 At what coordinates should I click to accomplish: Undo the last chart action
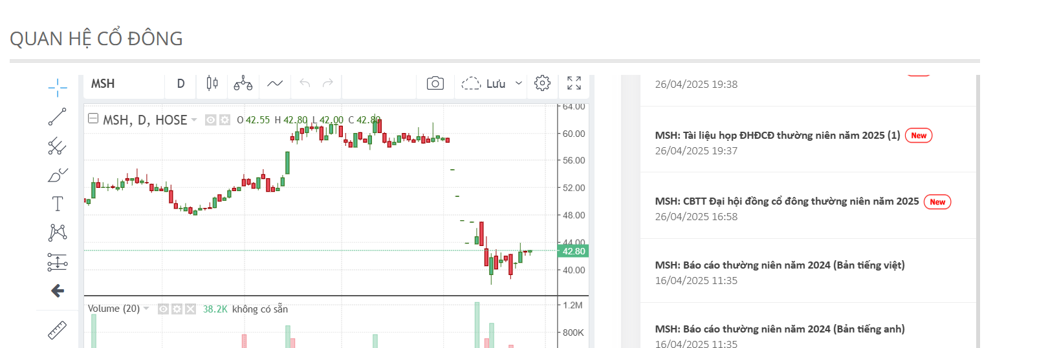(305, 83)
